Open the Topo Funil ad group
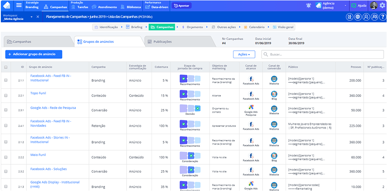The image size is (387, 191). point(38,93)
